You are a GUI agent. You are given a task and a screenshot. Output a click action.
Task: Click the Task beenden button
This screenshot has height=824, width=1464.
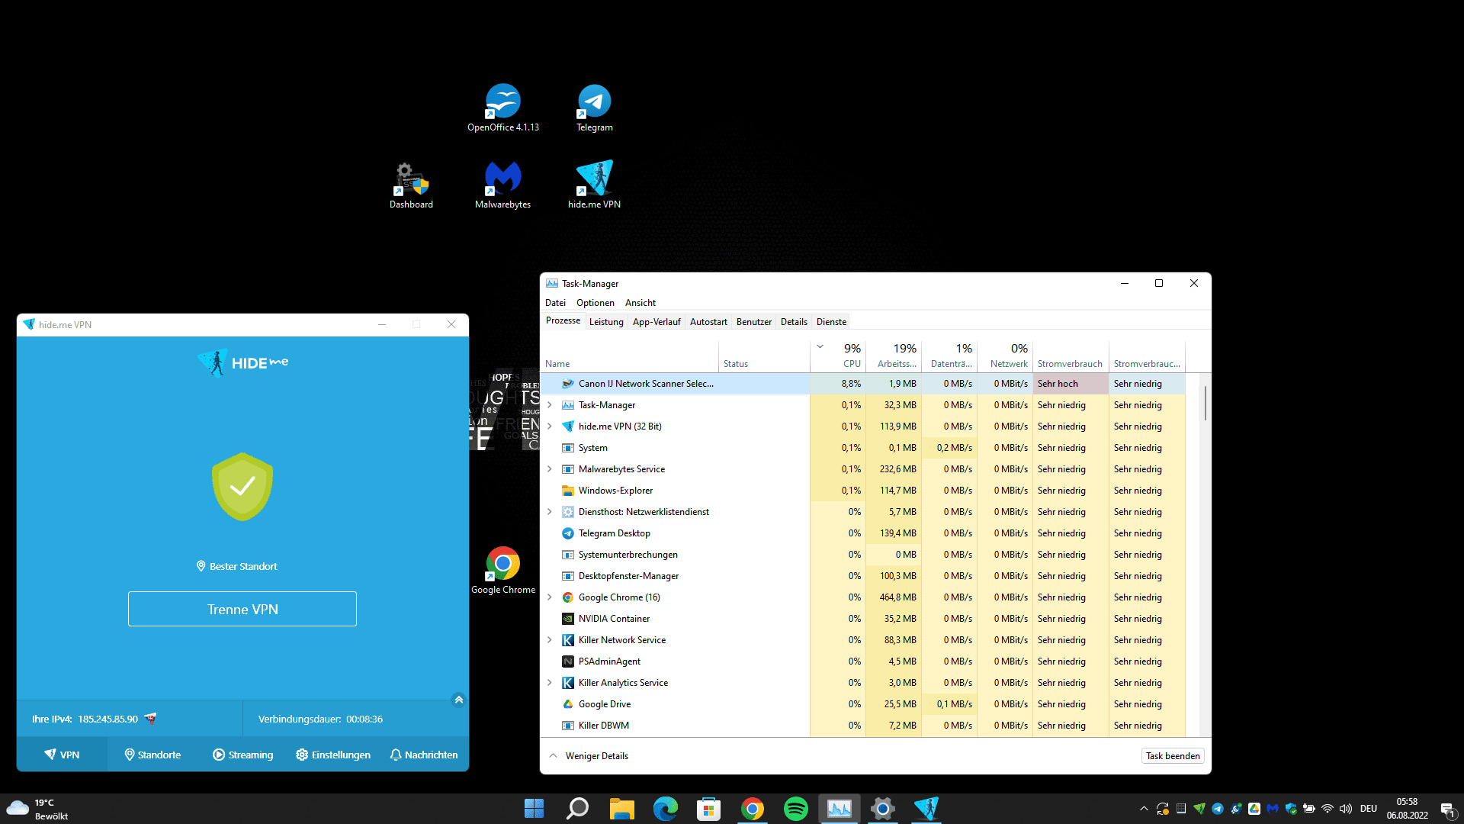pyautogui.click(x=1173, y=756)
